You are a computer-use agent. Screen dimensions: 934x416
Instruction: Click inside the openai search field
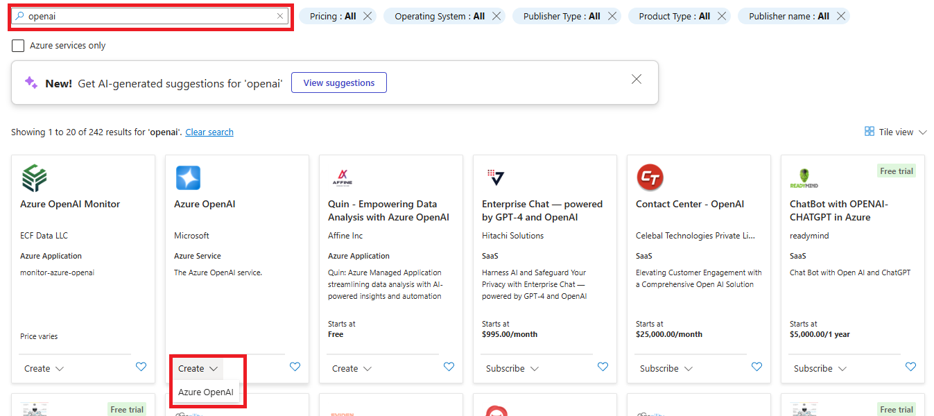[139, 15]
